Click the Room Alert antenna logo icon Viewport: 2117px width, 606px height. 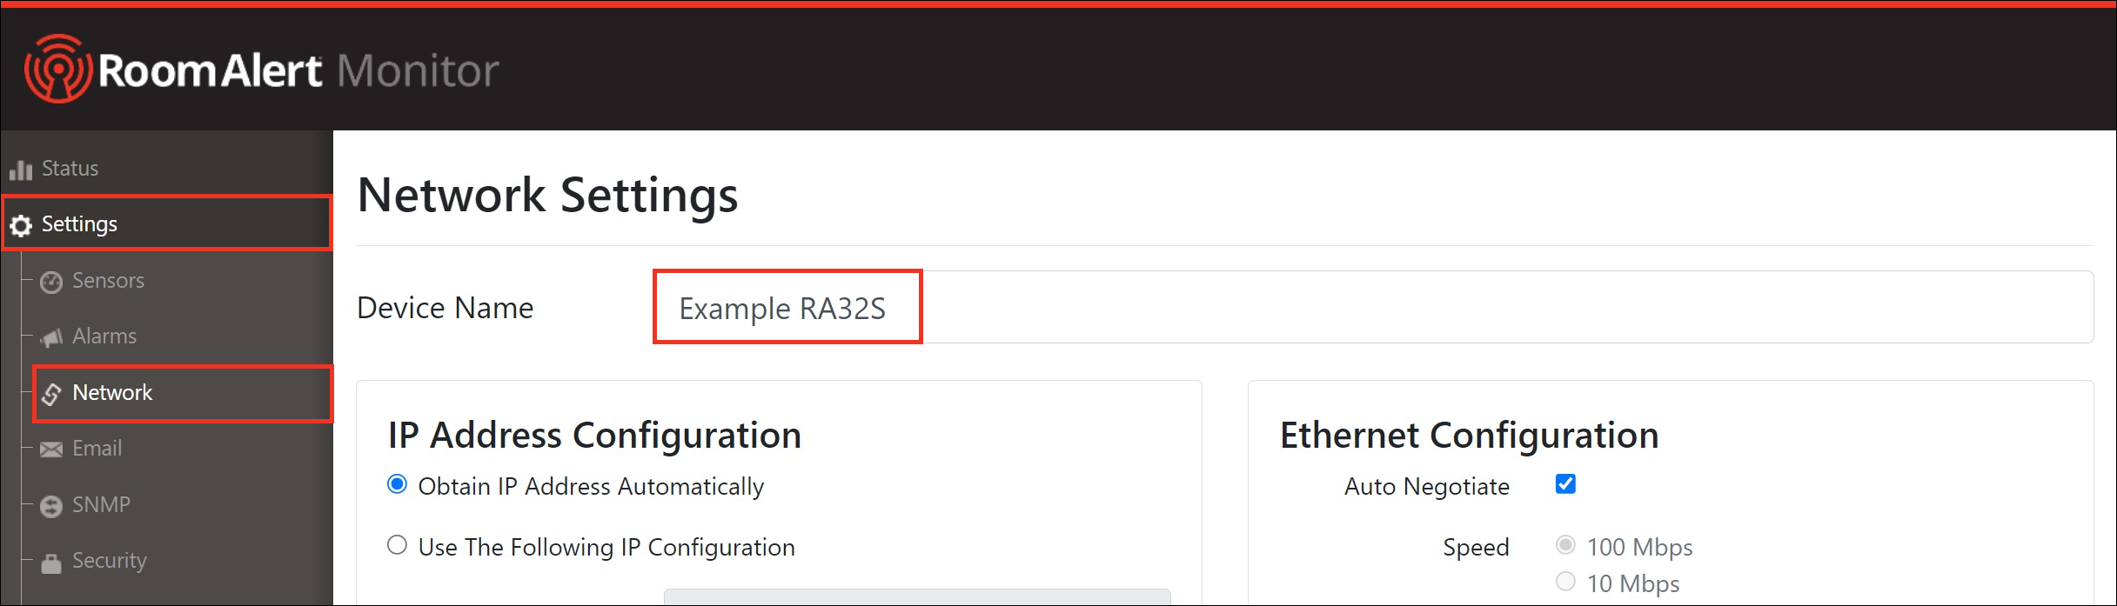click(x=57, y=70)
